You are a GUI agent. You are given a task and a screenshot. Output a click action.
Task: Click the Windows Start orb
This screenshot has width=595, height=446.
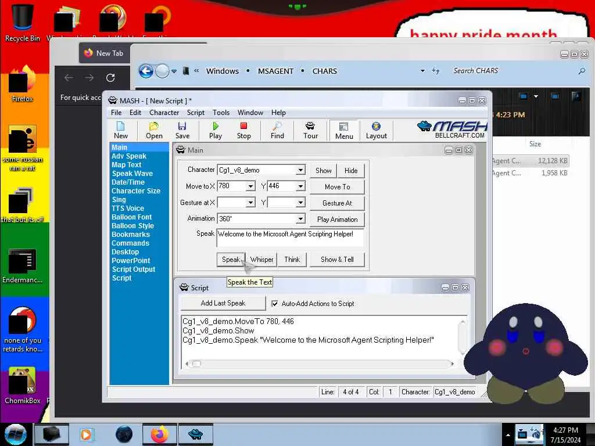tap(15, 434)
